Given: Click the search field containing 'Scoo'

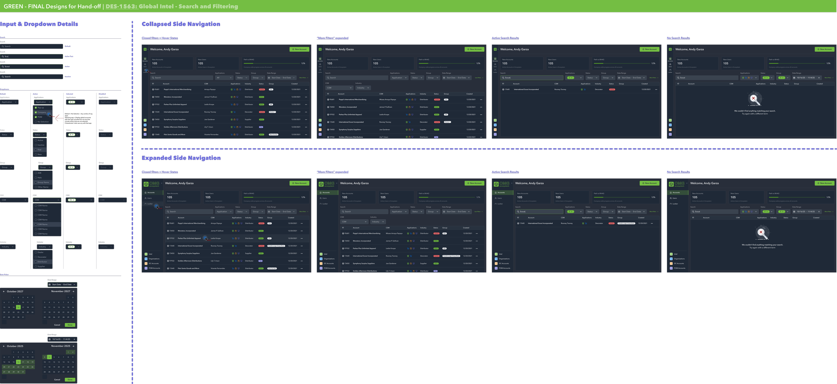Looking at the screenshot, I should 32,56.
